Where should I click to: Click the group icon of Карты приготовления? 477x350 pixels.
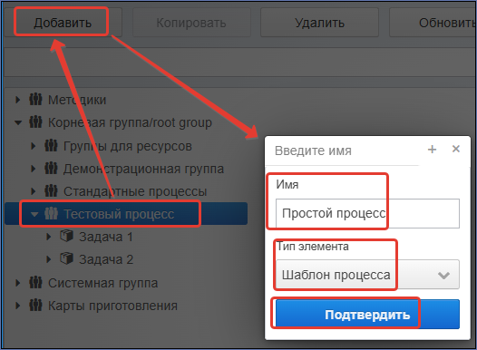pos(35,306)
